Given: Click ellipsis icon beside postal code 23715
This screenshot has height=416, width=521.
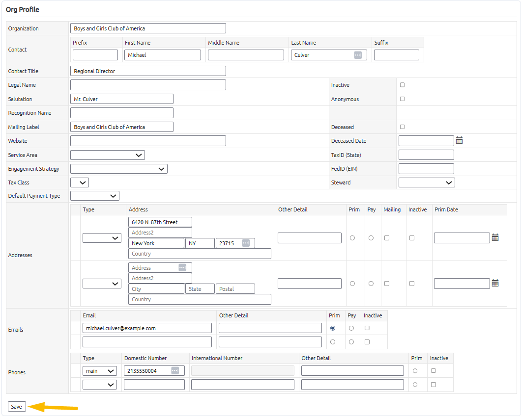Looking at the screenshot, I should [x=246, y=243].
